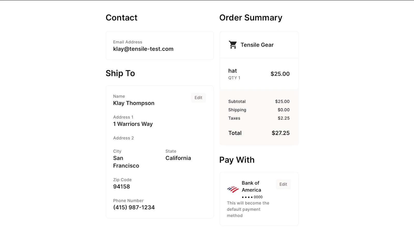The width and height of the screenshot is (414, 233).
Task: Click the Taxes $2.25 amount
Action: 284,118
